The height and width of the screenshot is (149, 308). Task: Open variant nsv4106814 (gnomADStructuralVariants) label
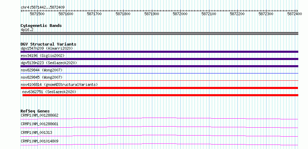coord(59,85)
